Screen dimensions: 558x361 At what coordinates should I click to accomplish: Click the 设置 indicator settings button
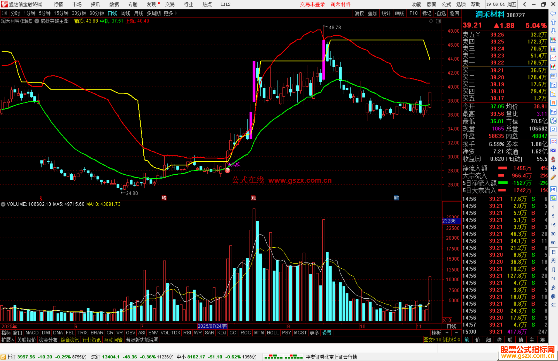[x=327, y=333]
